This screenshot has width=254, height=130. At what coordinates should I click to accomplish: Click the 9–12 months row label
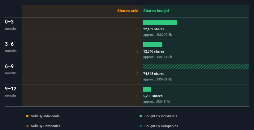[x=11, y=92]
